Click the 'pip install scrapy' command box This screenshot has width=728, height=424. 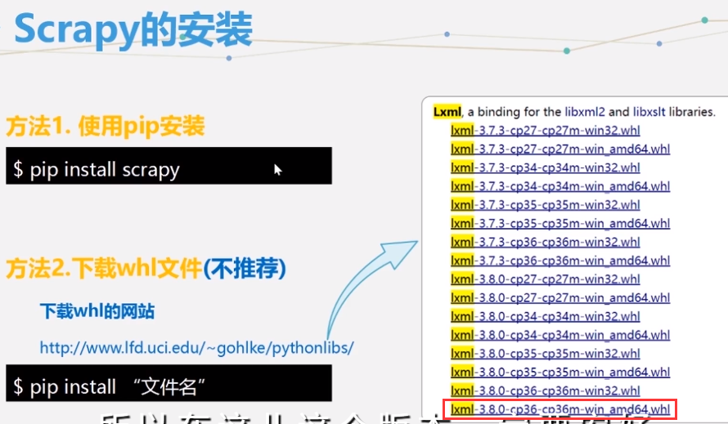pos(169,166)
